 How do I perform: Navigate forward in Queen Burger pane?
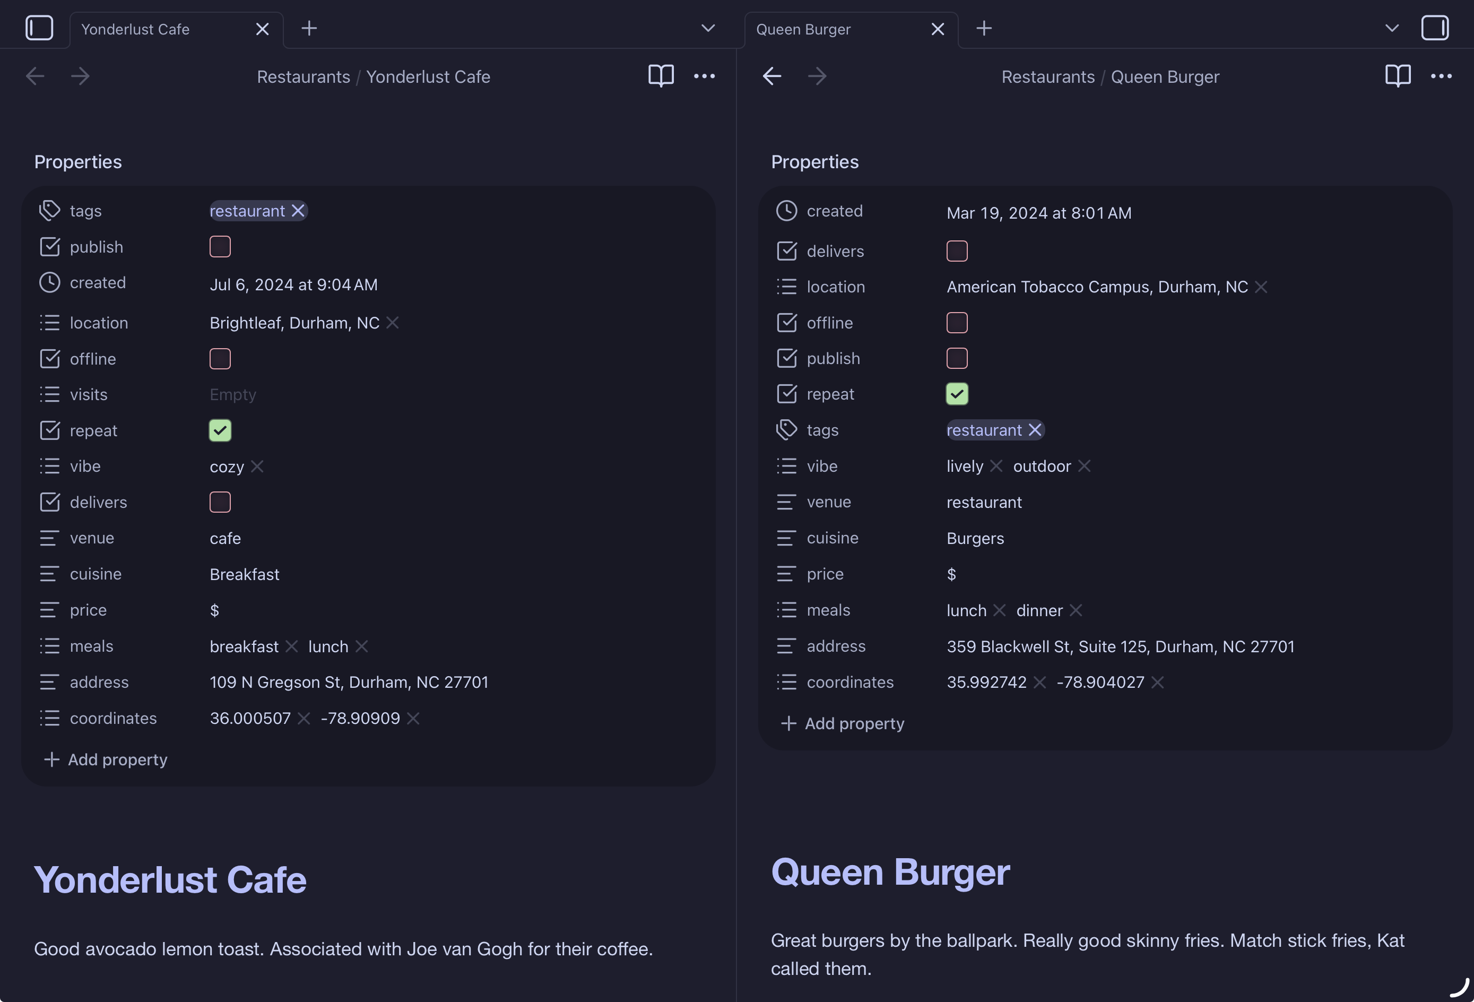tap(818, 76)
